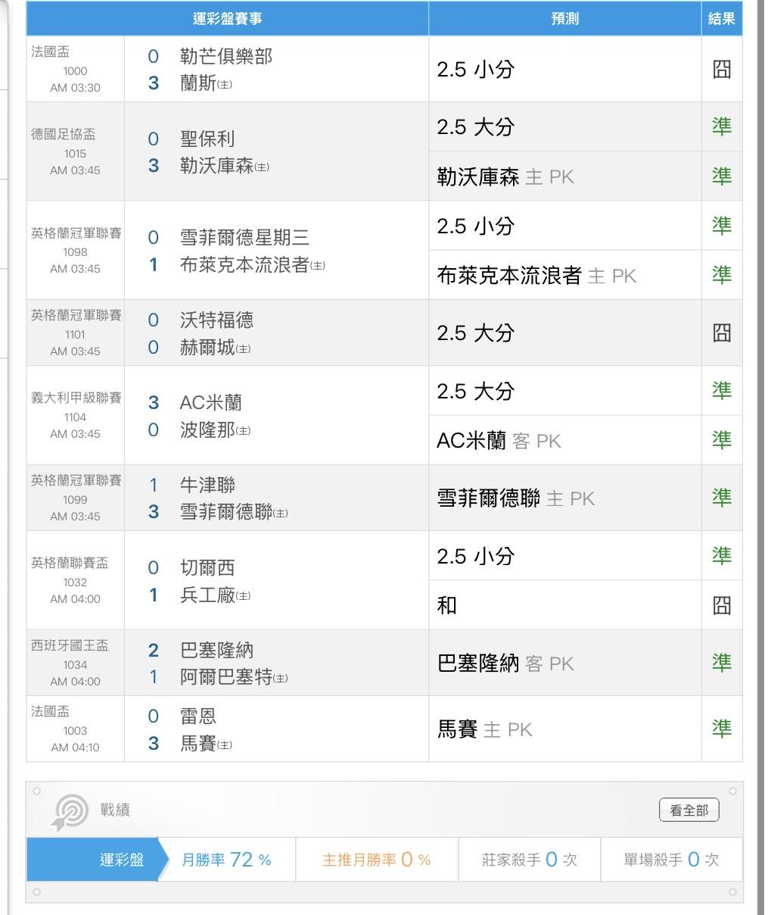The width and height of the screenshot is (771, 915).
Task: Click the 準 icon beside 巴塞隆納 客 PK
Action: click(722, 663)
